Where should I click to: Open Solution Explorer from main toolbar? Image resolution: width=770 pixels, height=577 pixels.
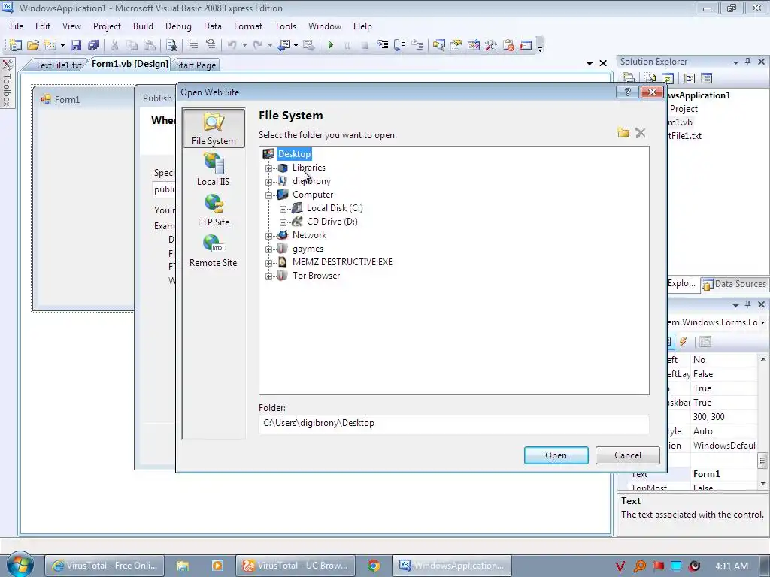pos(438,46)
